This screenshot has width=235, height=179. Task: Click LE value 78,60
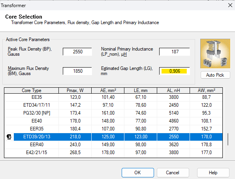141,105
